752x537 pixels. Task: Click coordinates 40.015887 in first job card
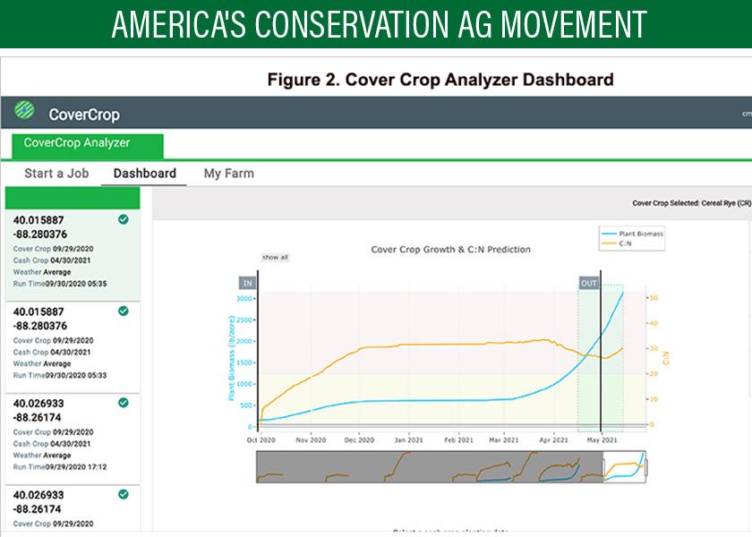(38, 220)
